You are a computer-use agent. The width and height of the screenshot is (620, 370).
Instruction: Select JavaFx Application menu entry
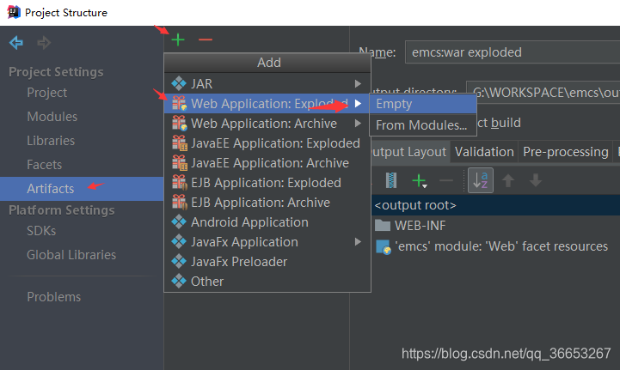[x=267, y=242]
